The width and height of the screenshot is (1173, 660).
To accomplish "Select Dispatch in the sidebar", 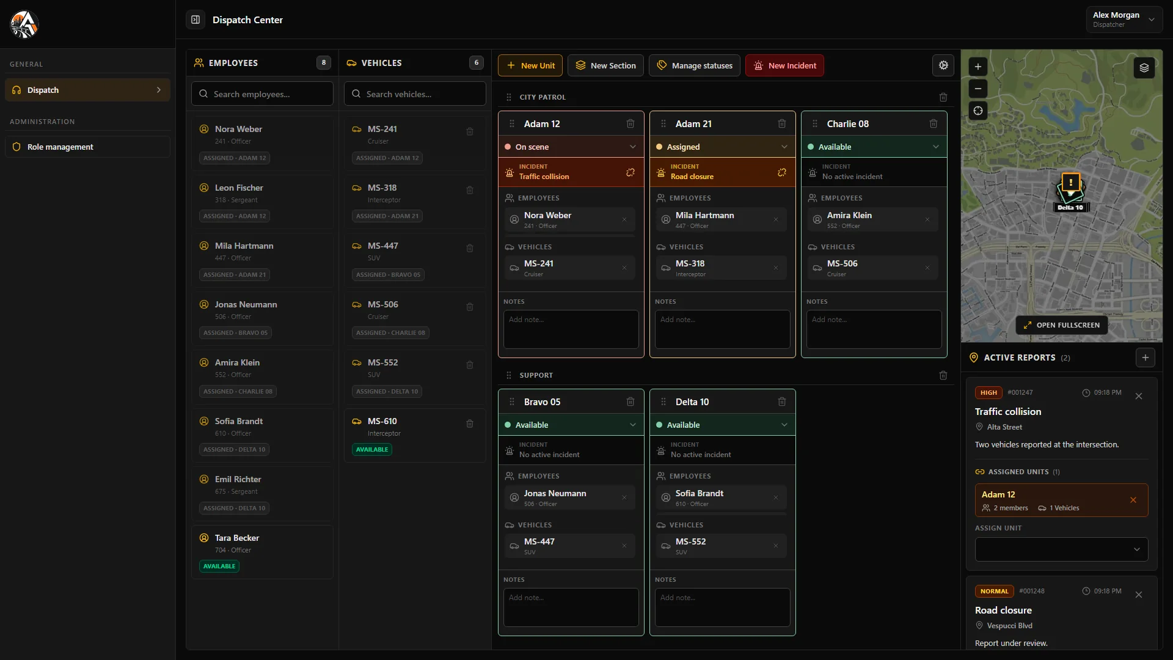I will (87, 90).
